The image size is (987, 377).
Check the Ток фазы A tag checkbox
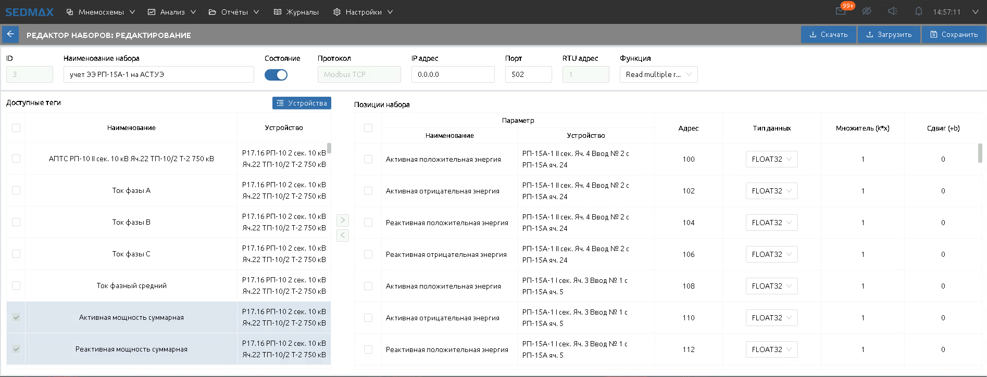[16, 190]
